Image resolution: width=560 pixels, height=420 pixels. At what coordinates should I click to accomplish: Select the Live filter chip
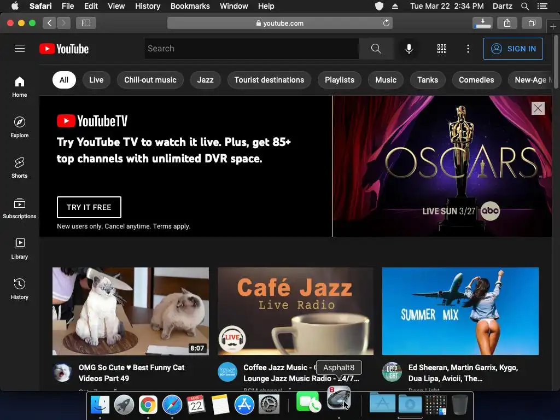[96, 80]
